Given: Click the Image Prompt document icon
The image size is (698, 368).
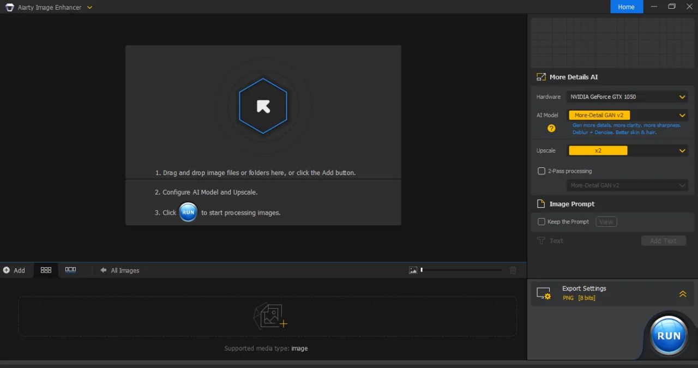Looking at the screenshot, I should 541,204.
